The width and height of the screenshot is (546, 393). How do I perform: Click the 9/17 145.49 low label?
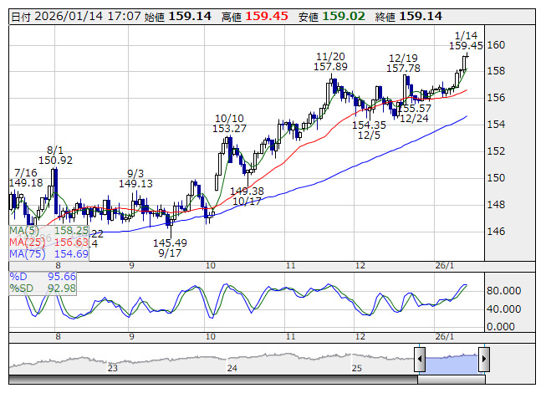click(170, 247)
